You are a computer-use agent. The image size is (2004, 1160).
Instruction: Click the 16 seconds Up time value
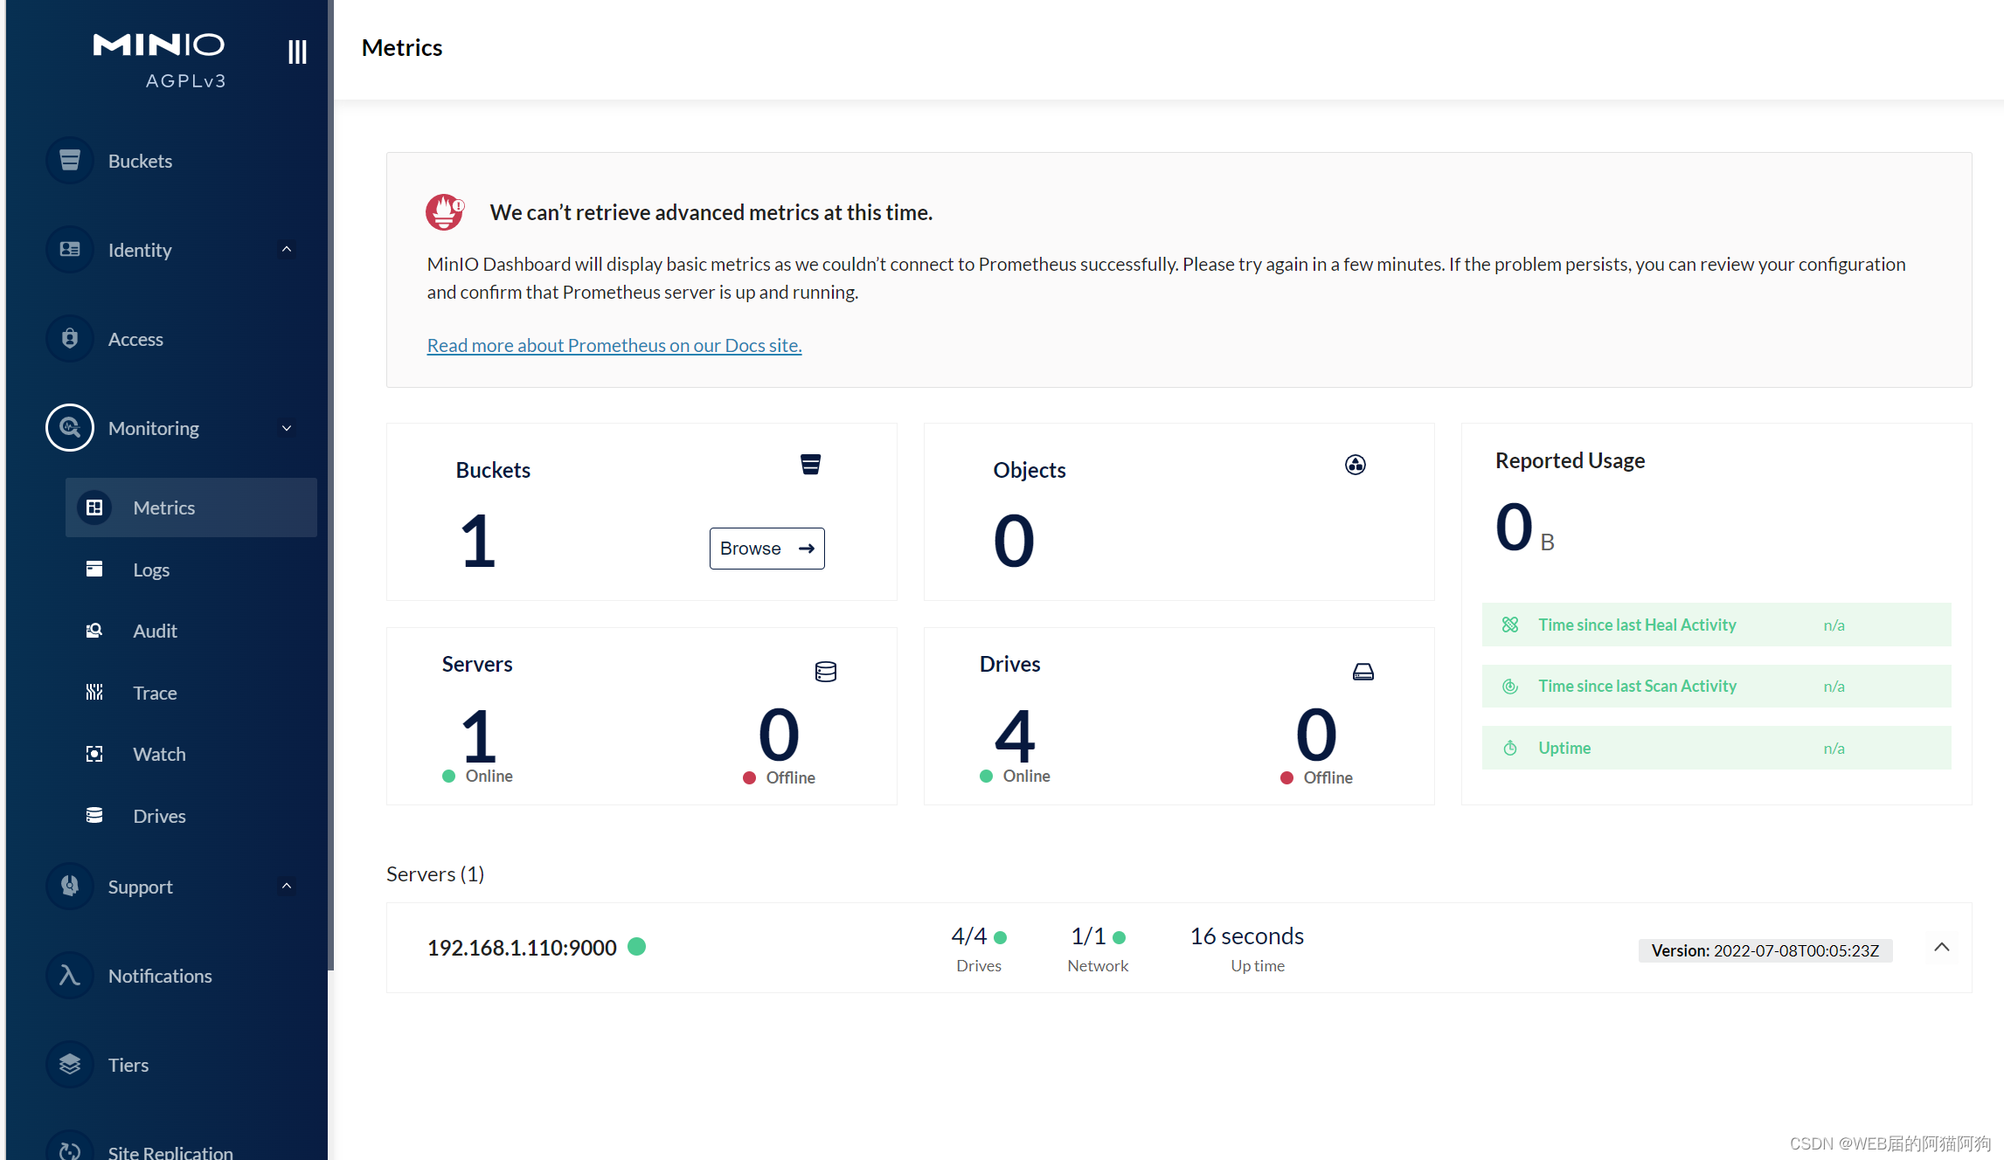(1247, 936)
